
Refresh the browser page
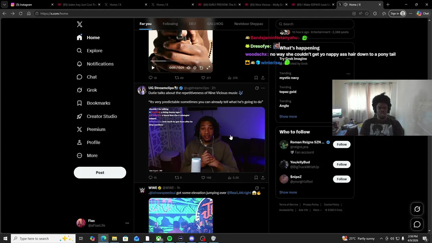(x=21, y=13)
